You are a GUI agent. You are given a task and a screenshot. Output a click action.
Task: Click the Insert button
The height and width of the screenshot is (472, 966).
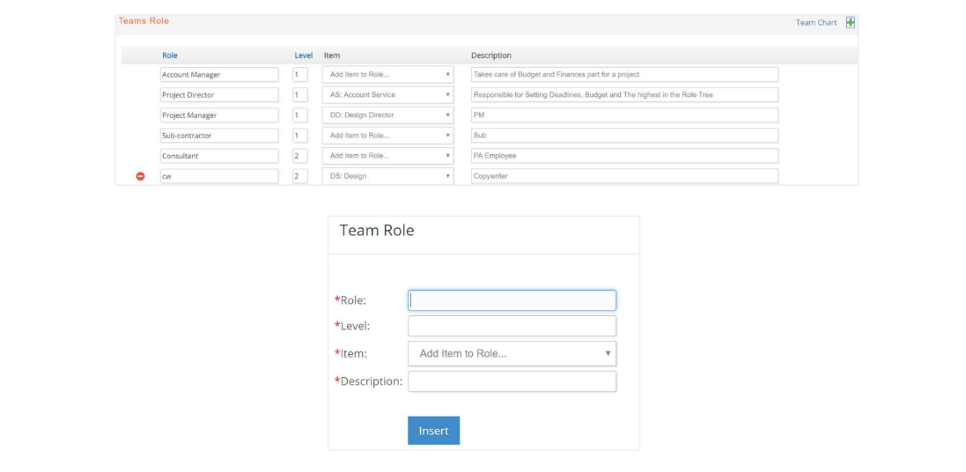coord(434,431)
